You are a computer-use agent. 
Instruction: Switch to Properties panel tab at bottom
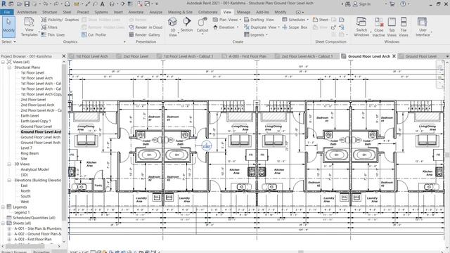41,252
